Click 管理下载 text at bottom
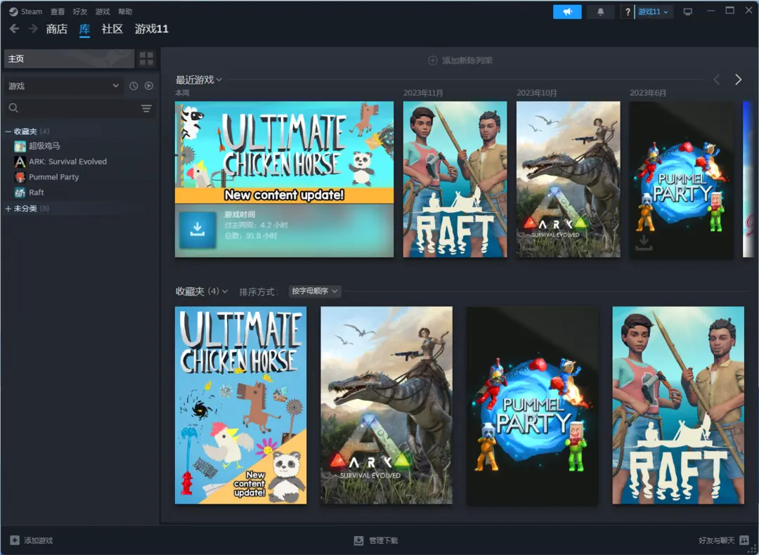Screen dimensions: 759x555 click(x=384, y=540)
